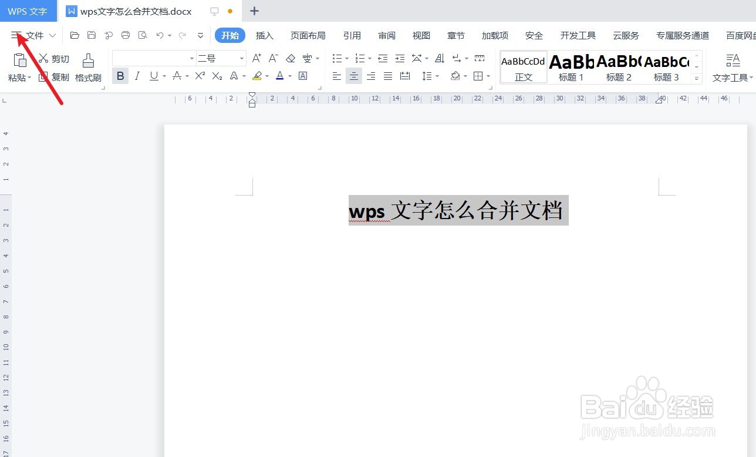Expand the borders dropdown arrow

(x=488, y=76)
